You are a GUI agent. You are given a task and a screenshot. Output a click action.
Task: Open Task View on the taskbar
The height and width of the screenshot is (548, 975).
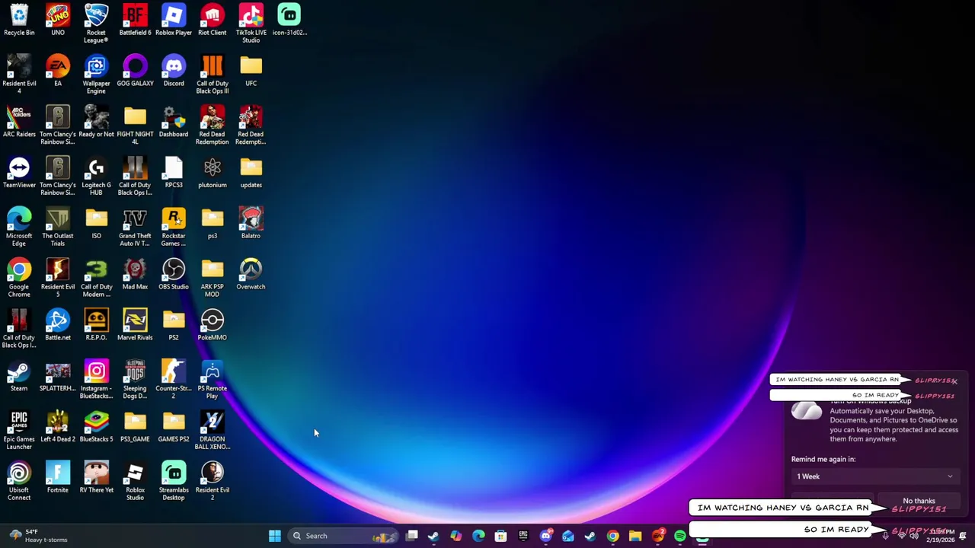(411, 536)
